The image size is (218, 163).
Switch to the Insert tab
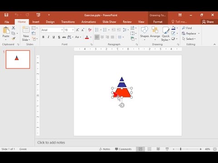[x=36, y=22]
